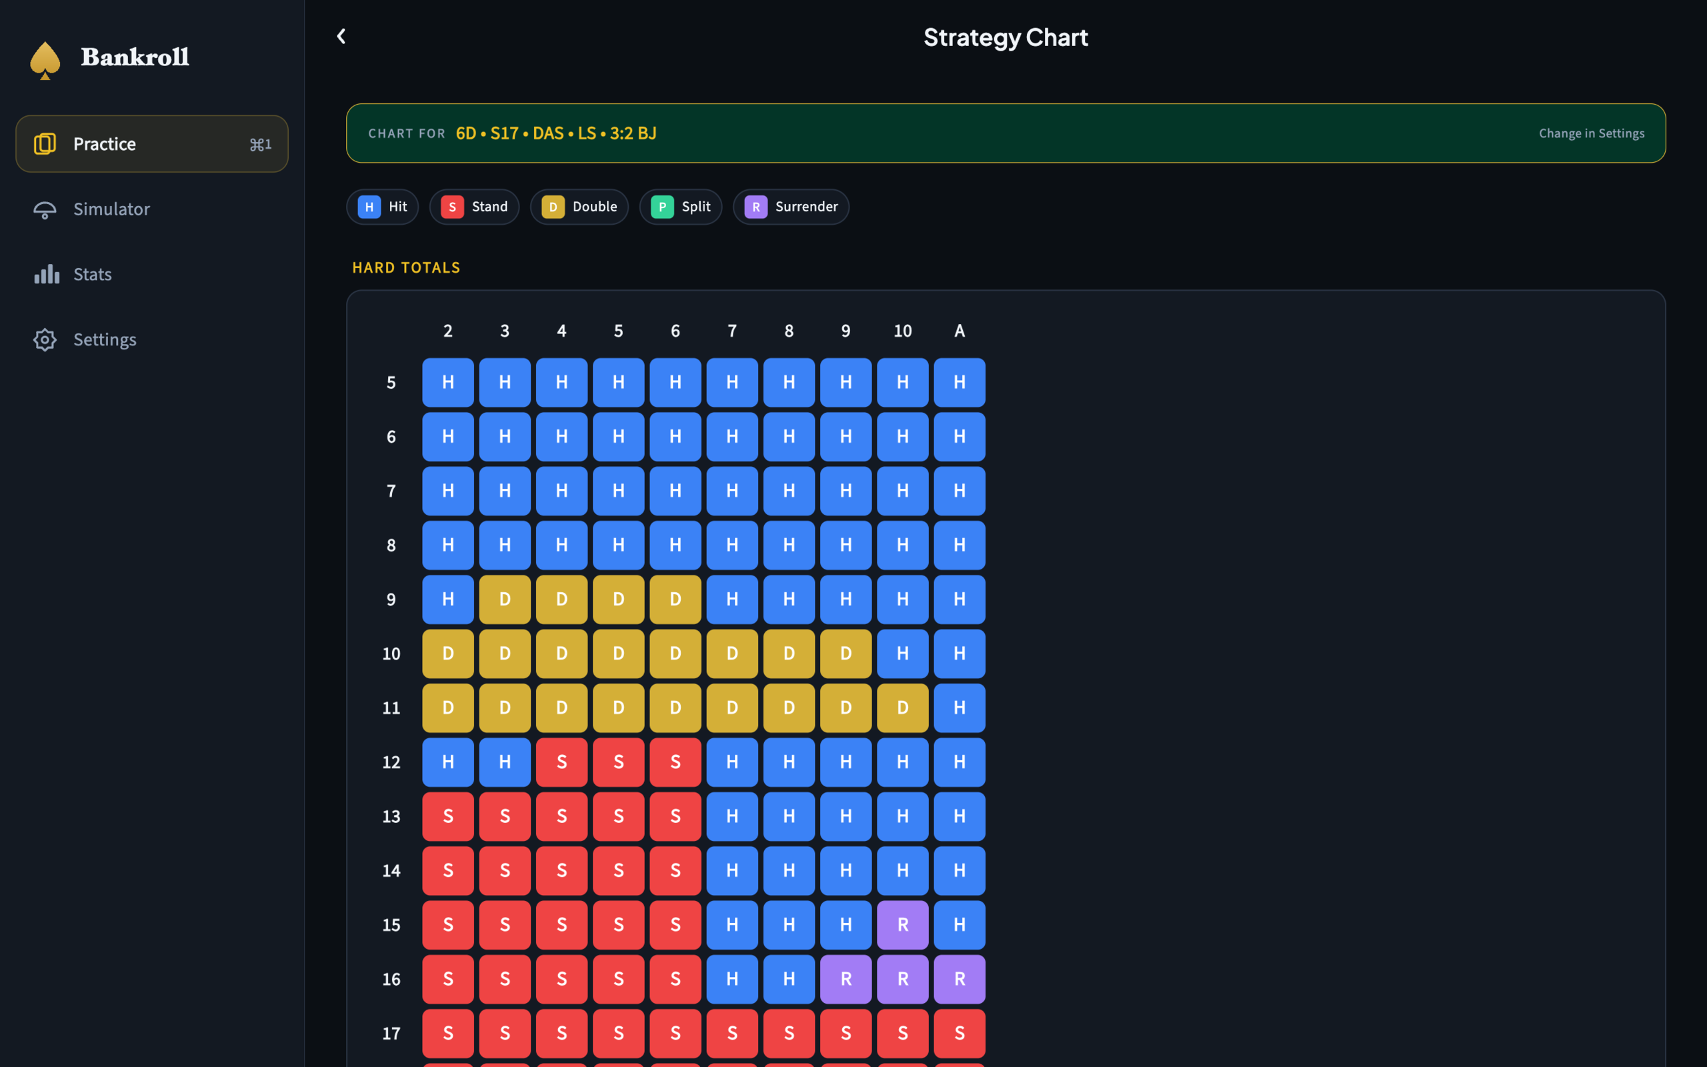
Task: Click the Double cell for 10 vs 9
Action: coord(845,654)
